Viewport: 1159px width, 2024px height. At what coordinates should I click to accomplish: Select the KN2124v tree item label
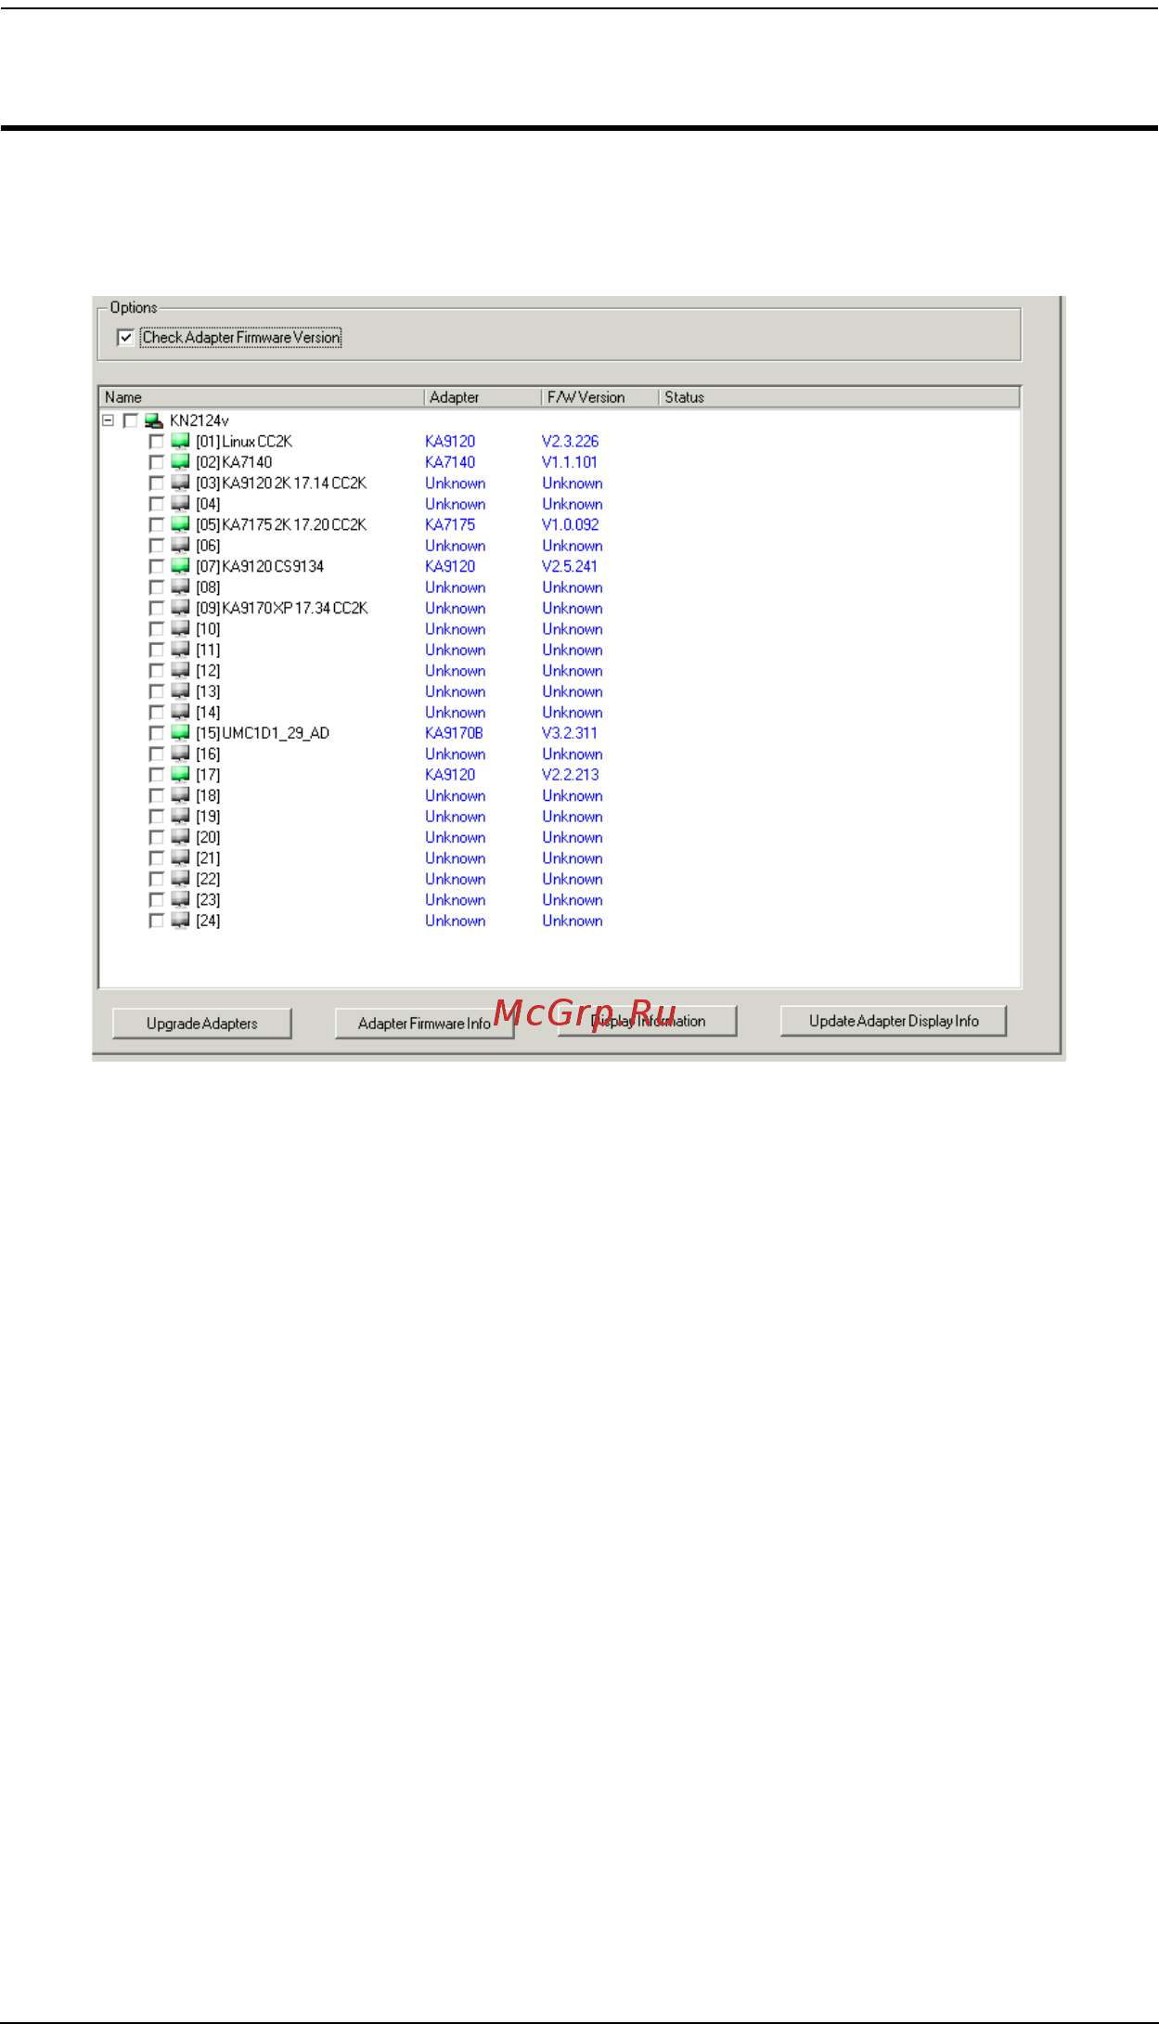point(200,421)
